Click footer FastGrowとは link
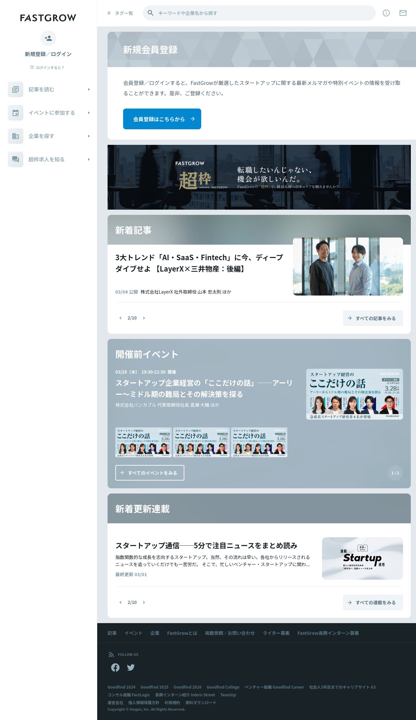The width and height of the screenshot is (416, 720). pyautogui.click(x=182, y=633)
